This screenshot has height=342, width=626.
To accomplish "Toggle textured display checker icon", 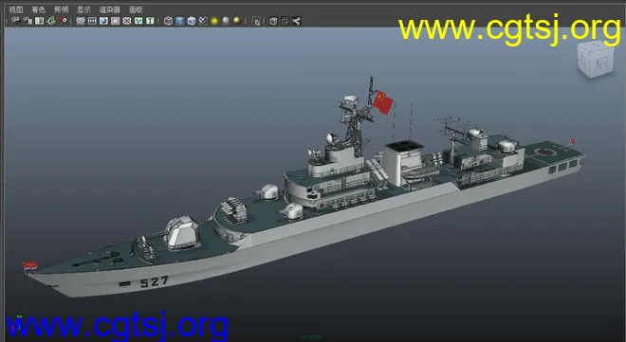I will click(203, 21).
